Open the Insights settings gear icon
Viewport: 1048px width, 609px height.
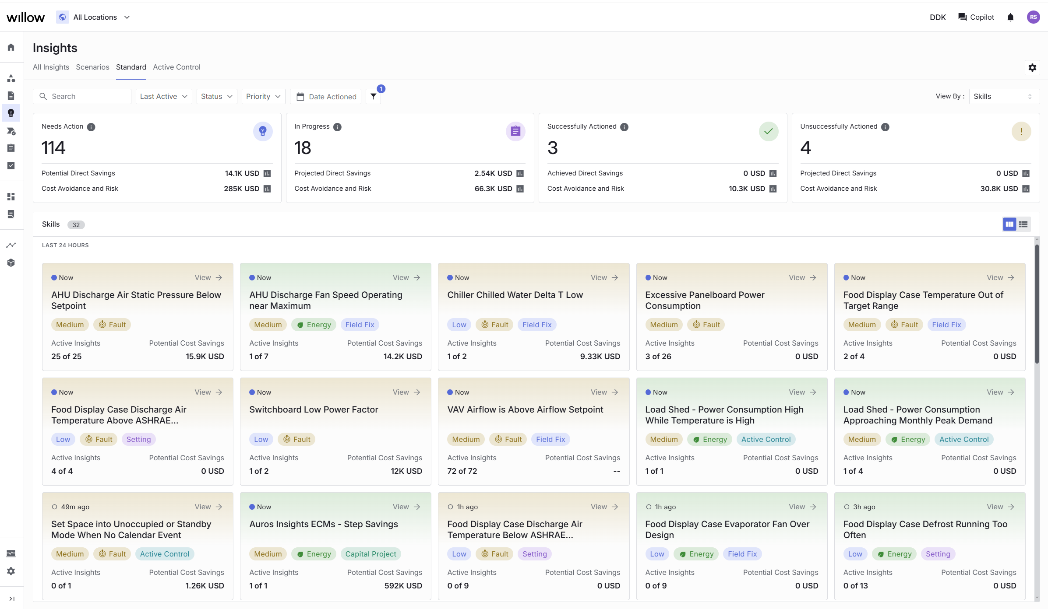1032,67
